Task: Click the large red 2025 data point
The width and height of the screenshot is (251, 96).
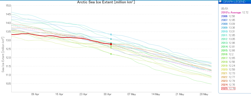Action: click(111, 44)
